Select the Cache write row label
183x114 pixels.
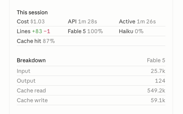[x=32, y=100]
